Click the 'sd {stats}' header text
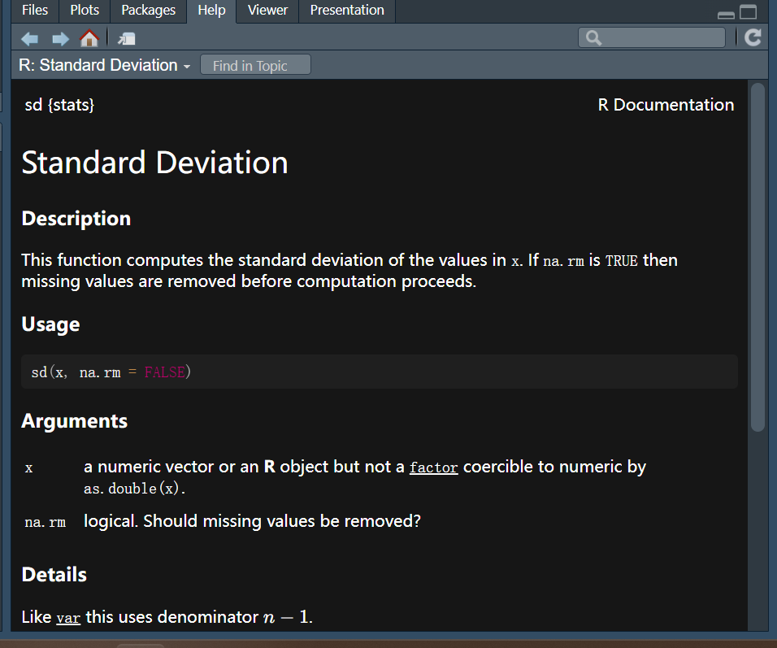This screenshot has width=777, height=648. [59, 105]
